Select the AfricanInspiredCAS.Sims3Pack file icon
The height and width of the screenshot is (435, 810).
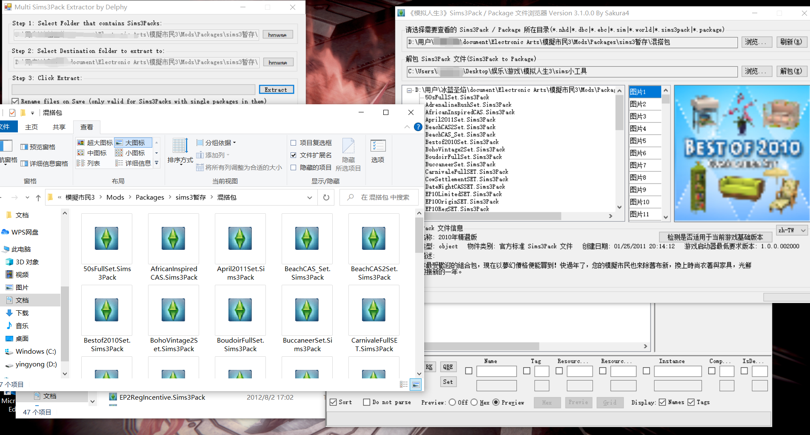tap(174, 238)
